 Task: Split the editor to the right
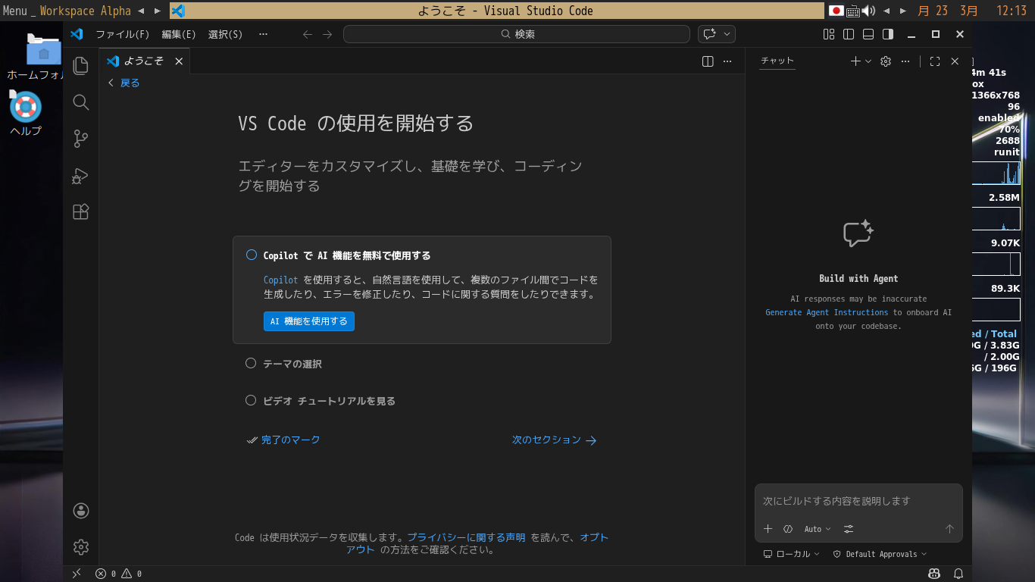point(708,61)
